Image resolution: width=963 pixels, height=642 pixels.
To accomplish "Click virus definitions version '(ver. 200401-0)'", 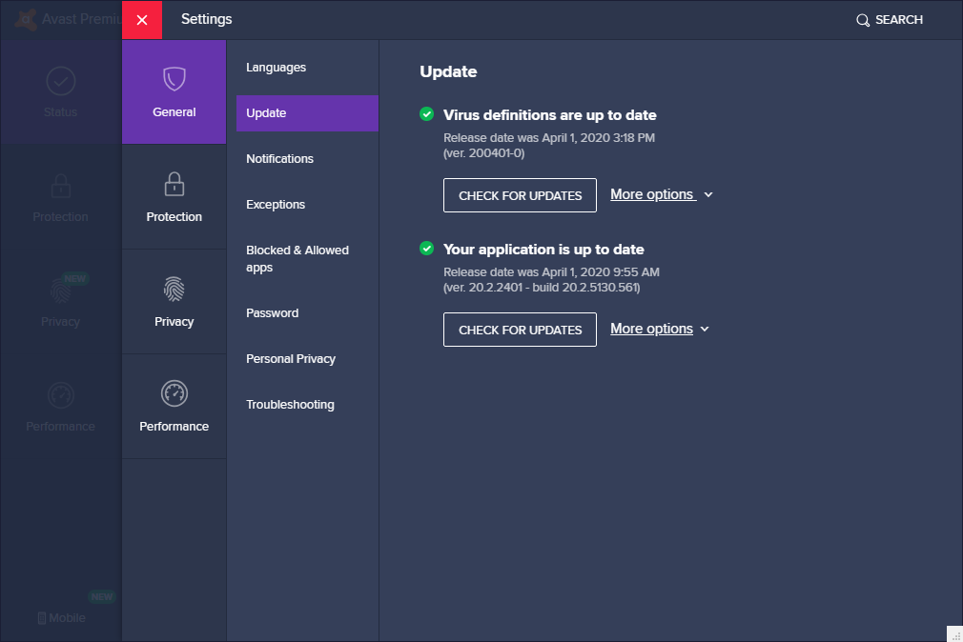I will click(x=484, y=152).
